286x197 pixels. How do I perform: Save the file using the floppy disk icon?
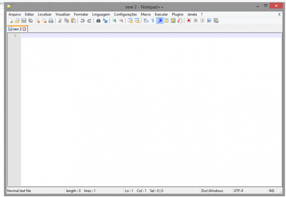click(x=24, y=21)
